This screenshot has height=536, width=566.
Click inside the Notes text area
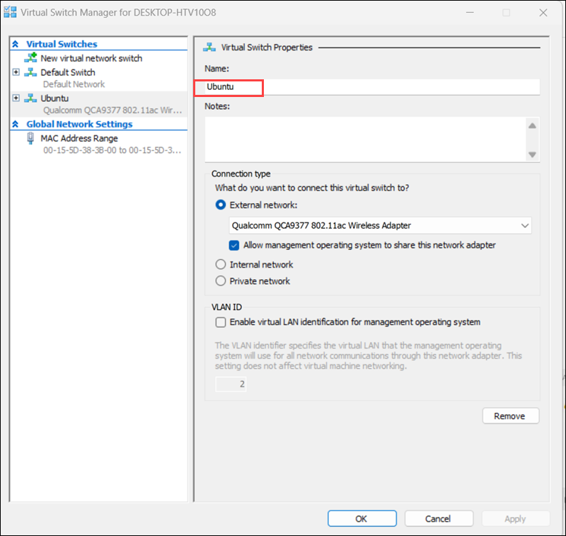coord(365,139)
